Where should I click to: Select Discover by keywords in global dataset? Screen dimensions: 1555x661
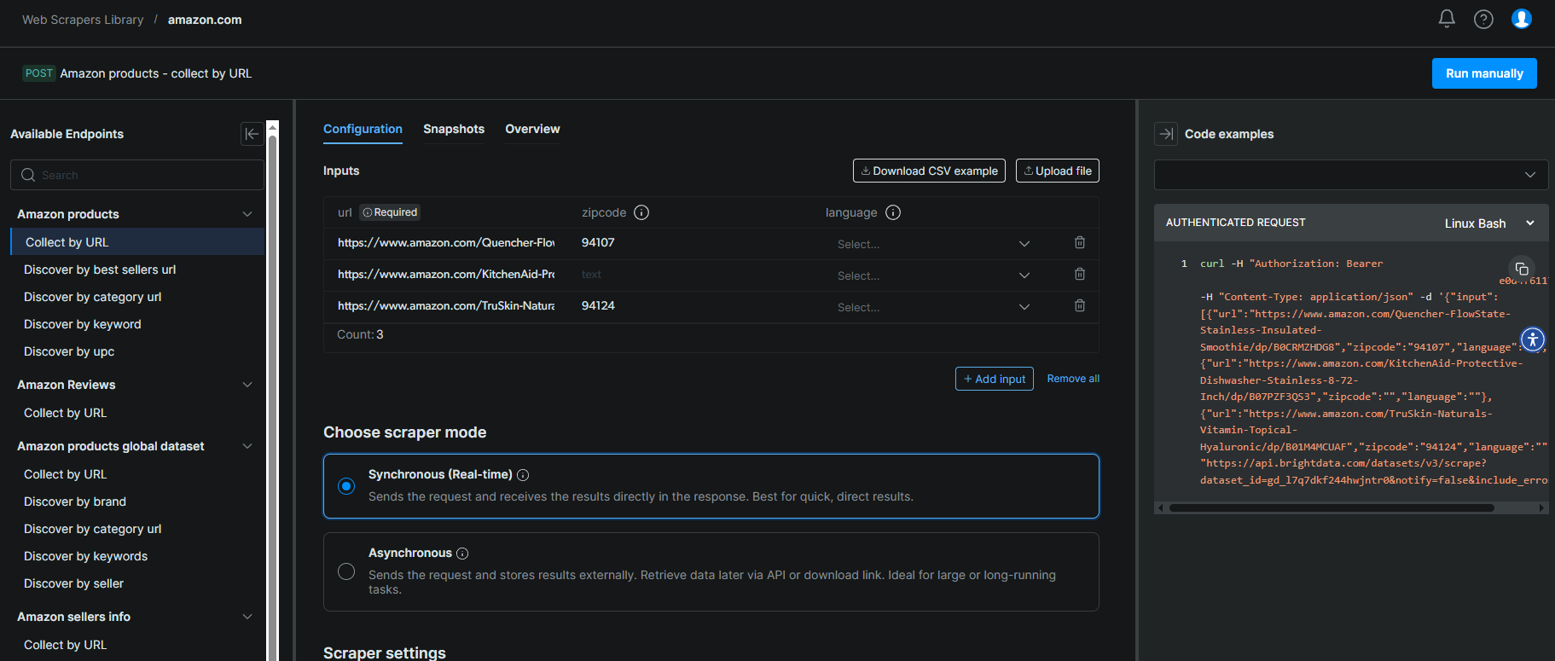(x=85, y=556)
